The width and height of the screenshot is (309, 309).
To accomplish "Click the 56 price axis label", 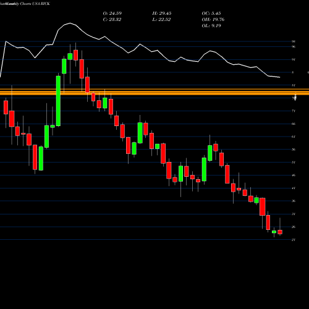I will (x=294, y=150).
